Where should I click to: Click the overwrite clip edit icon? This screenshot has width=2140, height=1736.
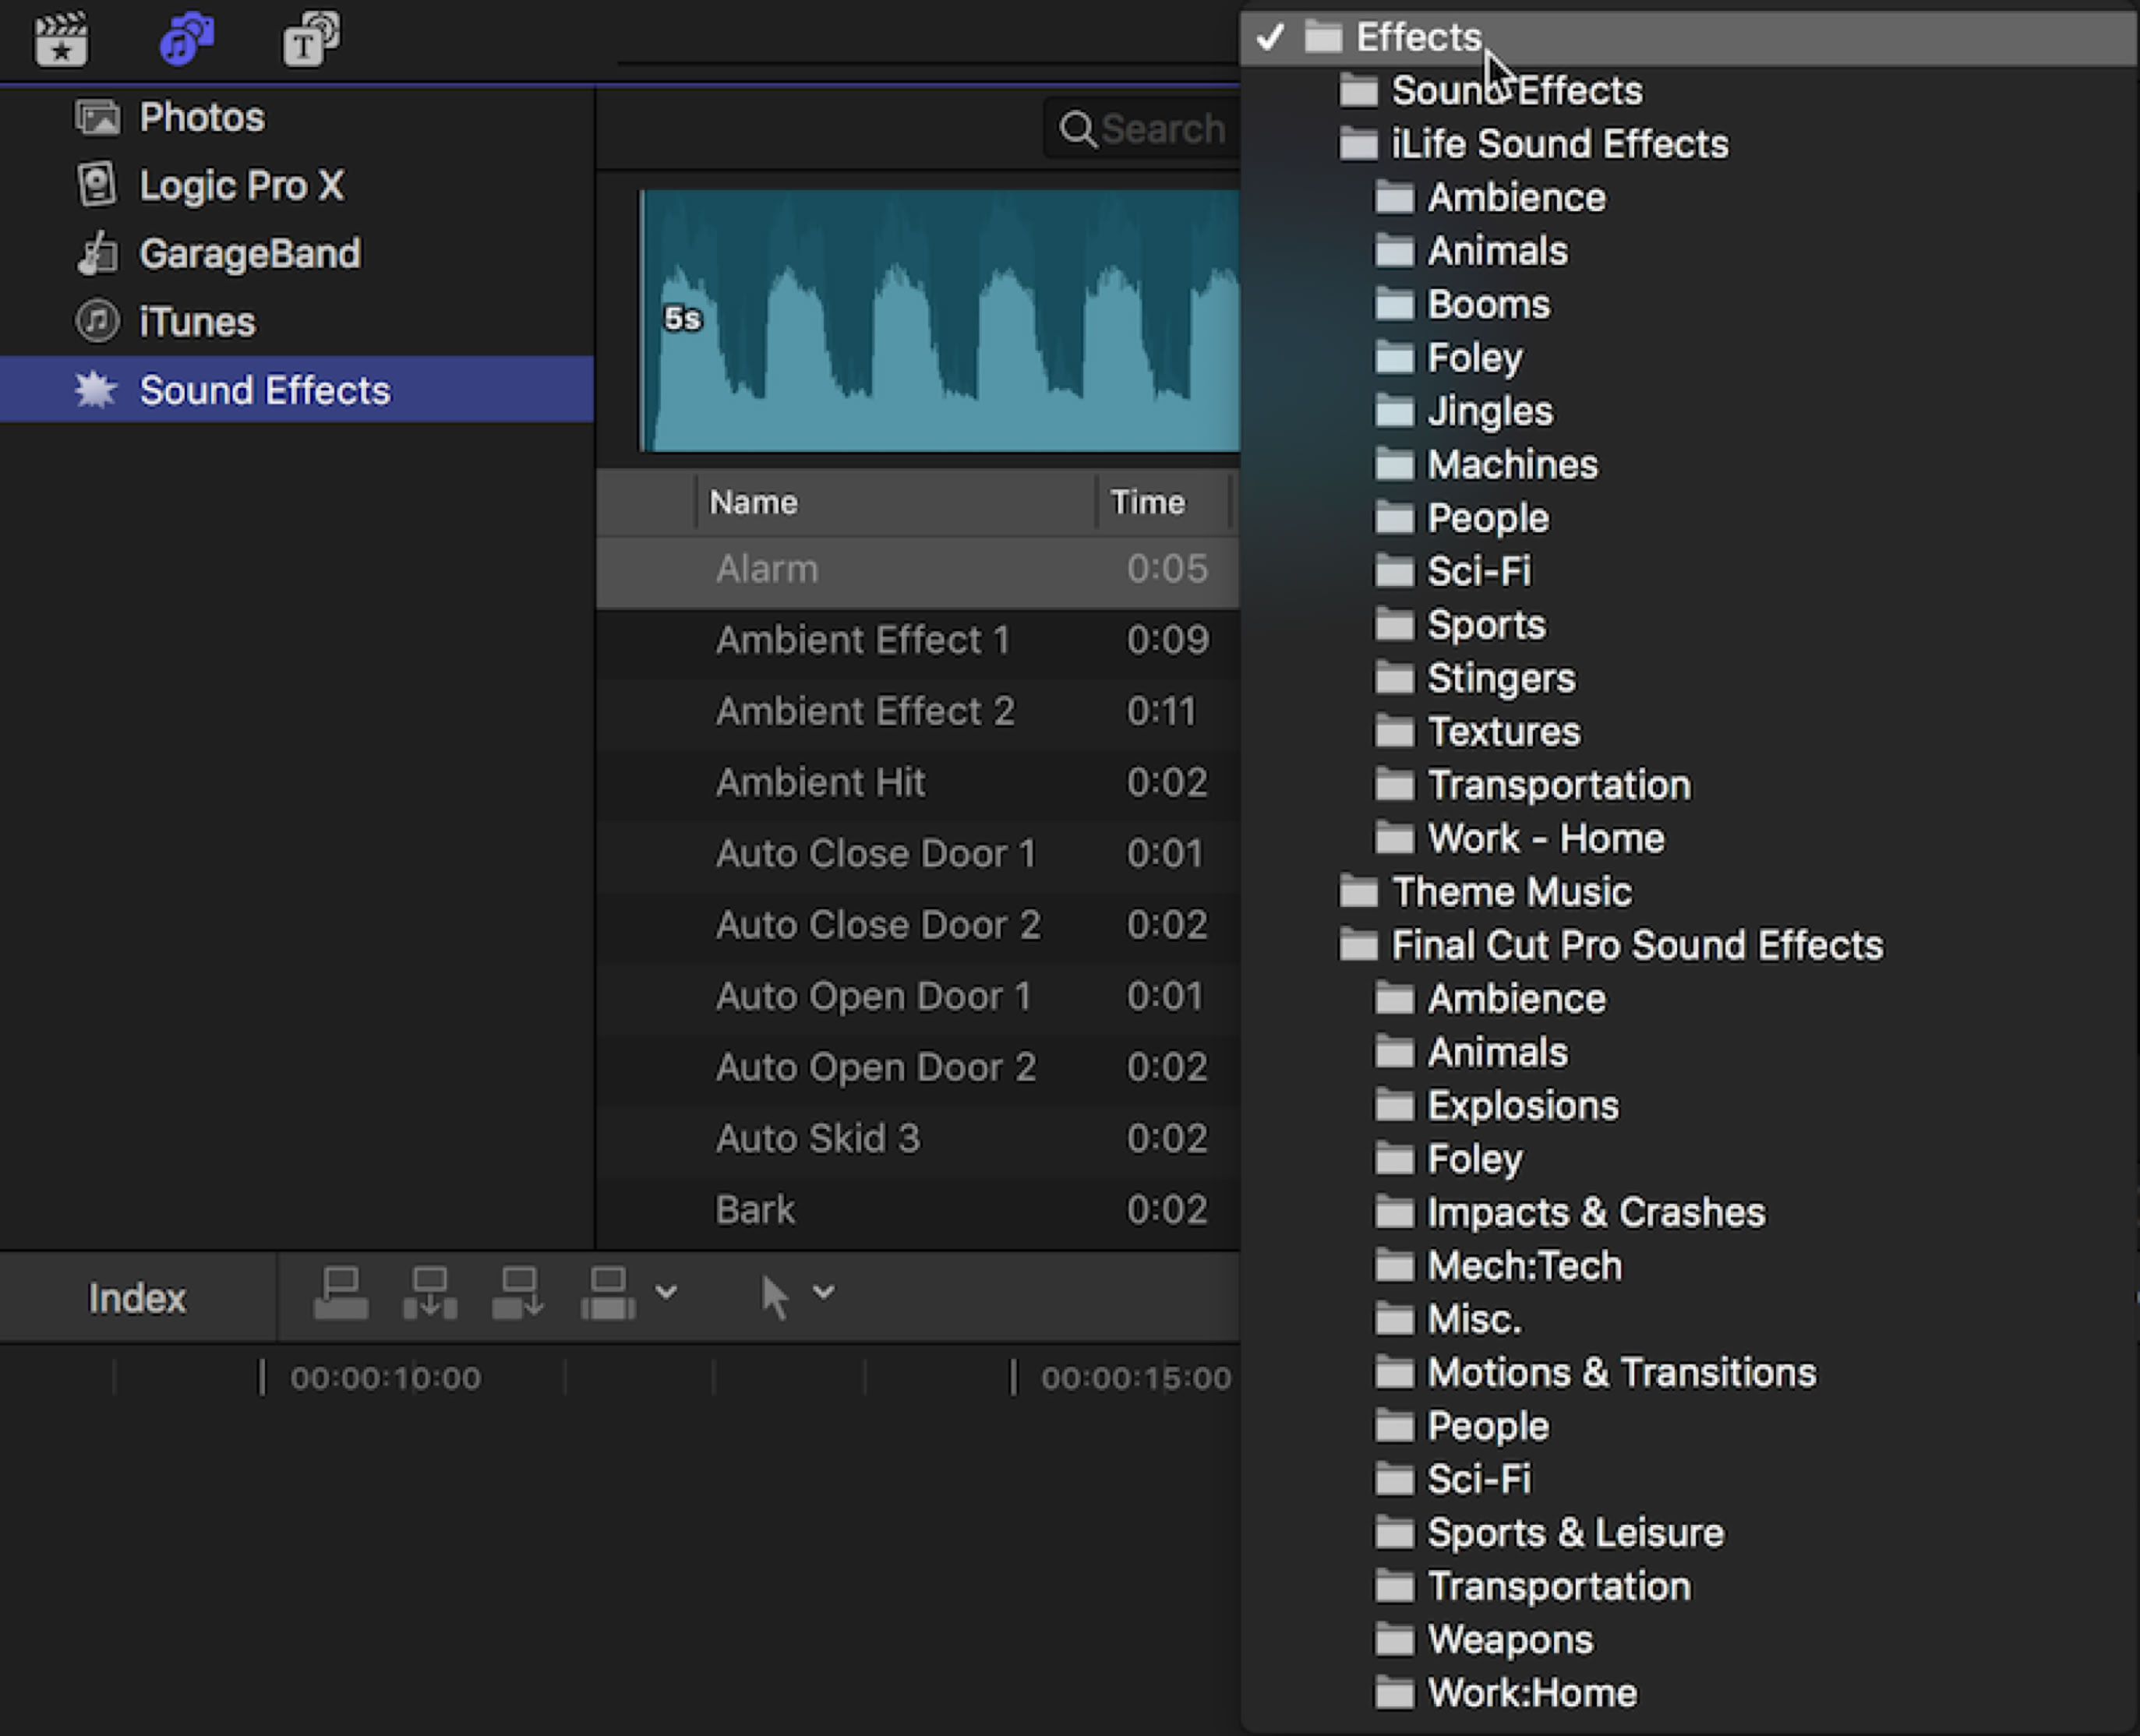tap(608, 1294)
